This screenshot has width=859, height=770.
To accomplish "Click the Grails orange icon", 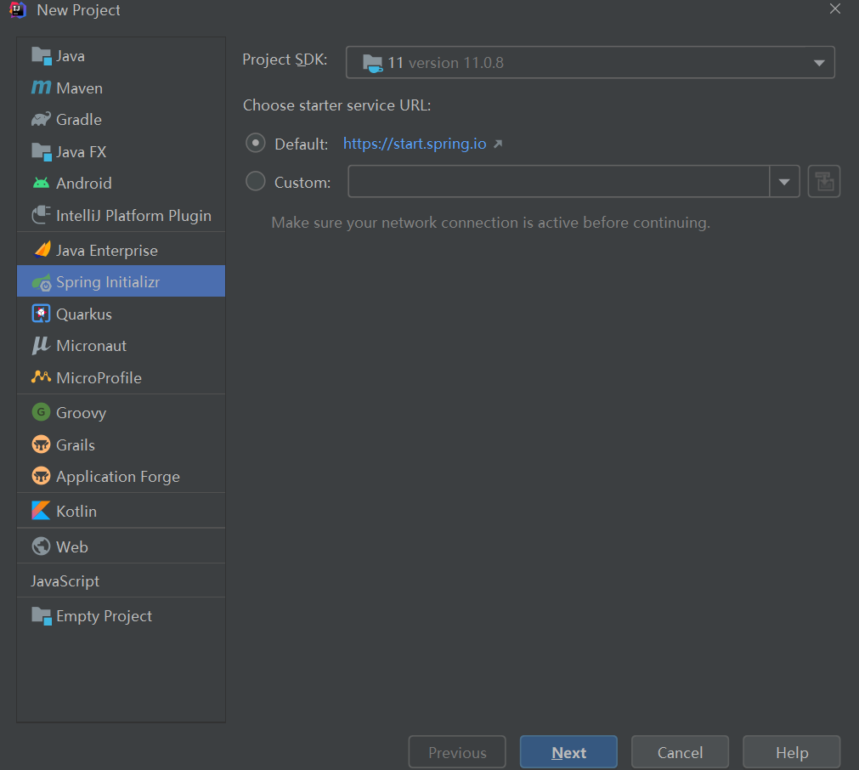I will pyautogui.click(x=41, y=444).
